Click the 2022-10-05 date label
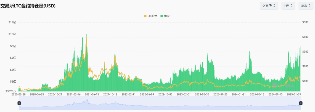 click(x=165, y=94)
